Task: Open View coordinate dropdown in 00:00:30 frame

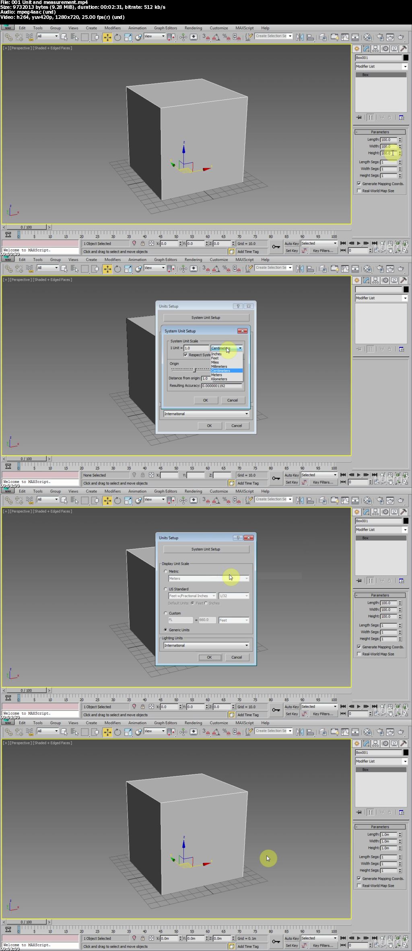Action: click(x=154, y=36)
